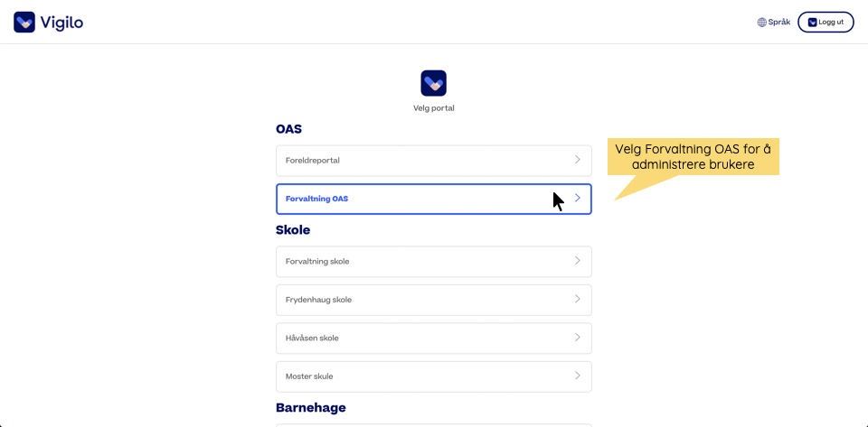Choose Frydenhaug skole portal
Viewport: 868px width, 427px height.
click(407, 300)
